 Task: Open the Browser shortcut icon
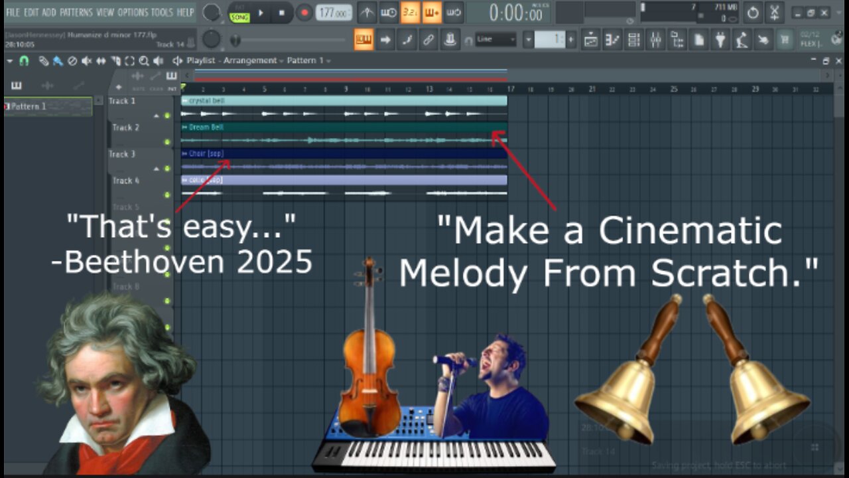point(677,40)
